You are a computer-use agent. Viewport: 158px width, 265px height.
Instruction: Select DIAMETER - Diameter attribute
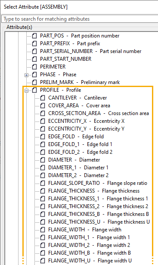pos(74,160)
